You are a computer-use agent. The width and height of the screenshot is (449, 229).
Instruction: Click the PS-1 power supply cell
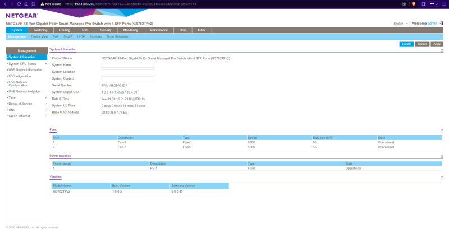tap(154, 169)
